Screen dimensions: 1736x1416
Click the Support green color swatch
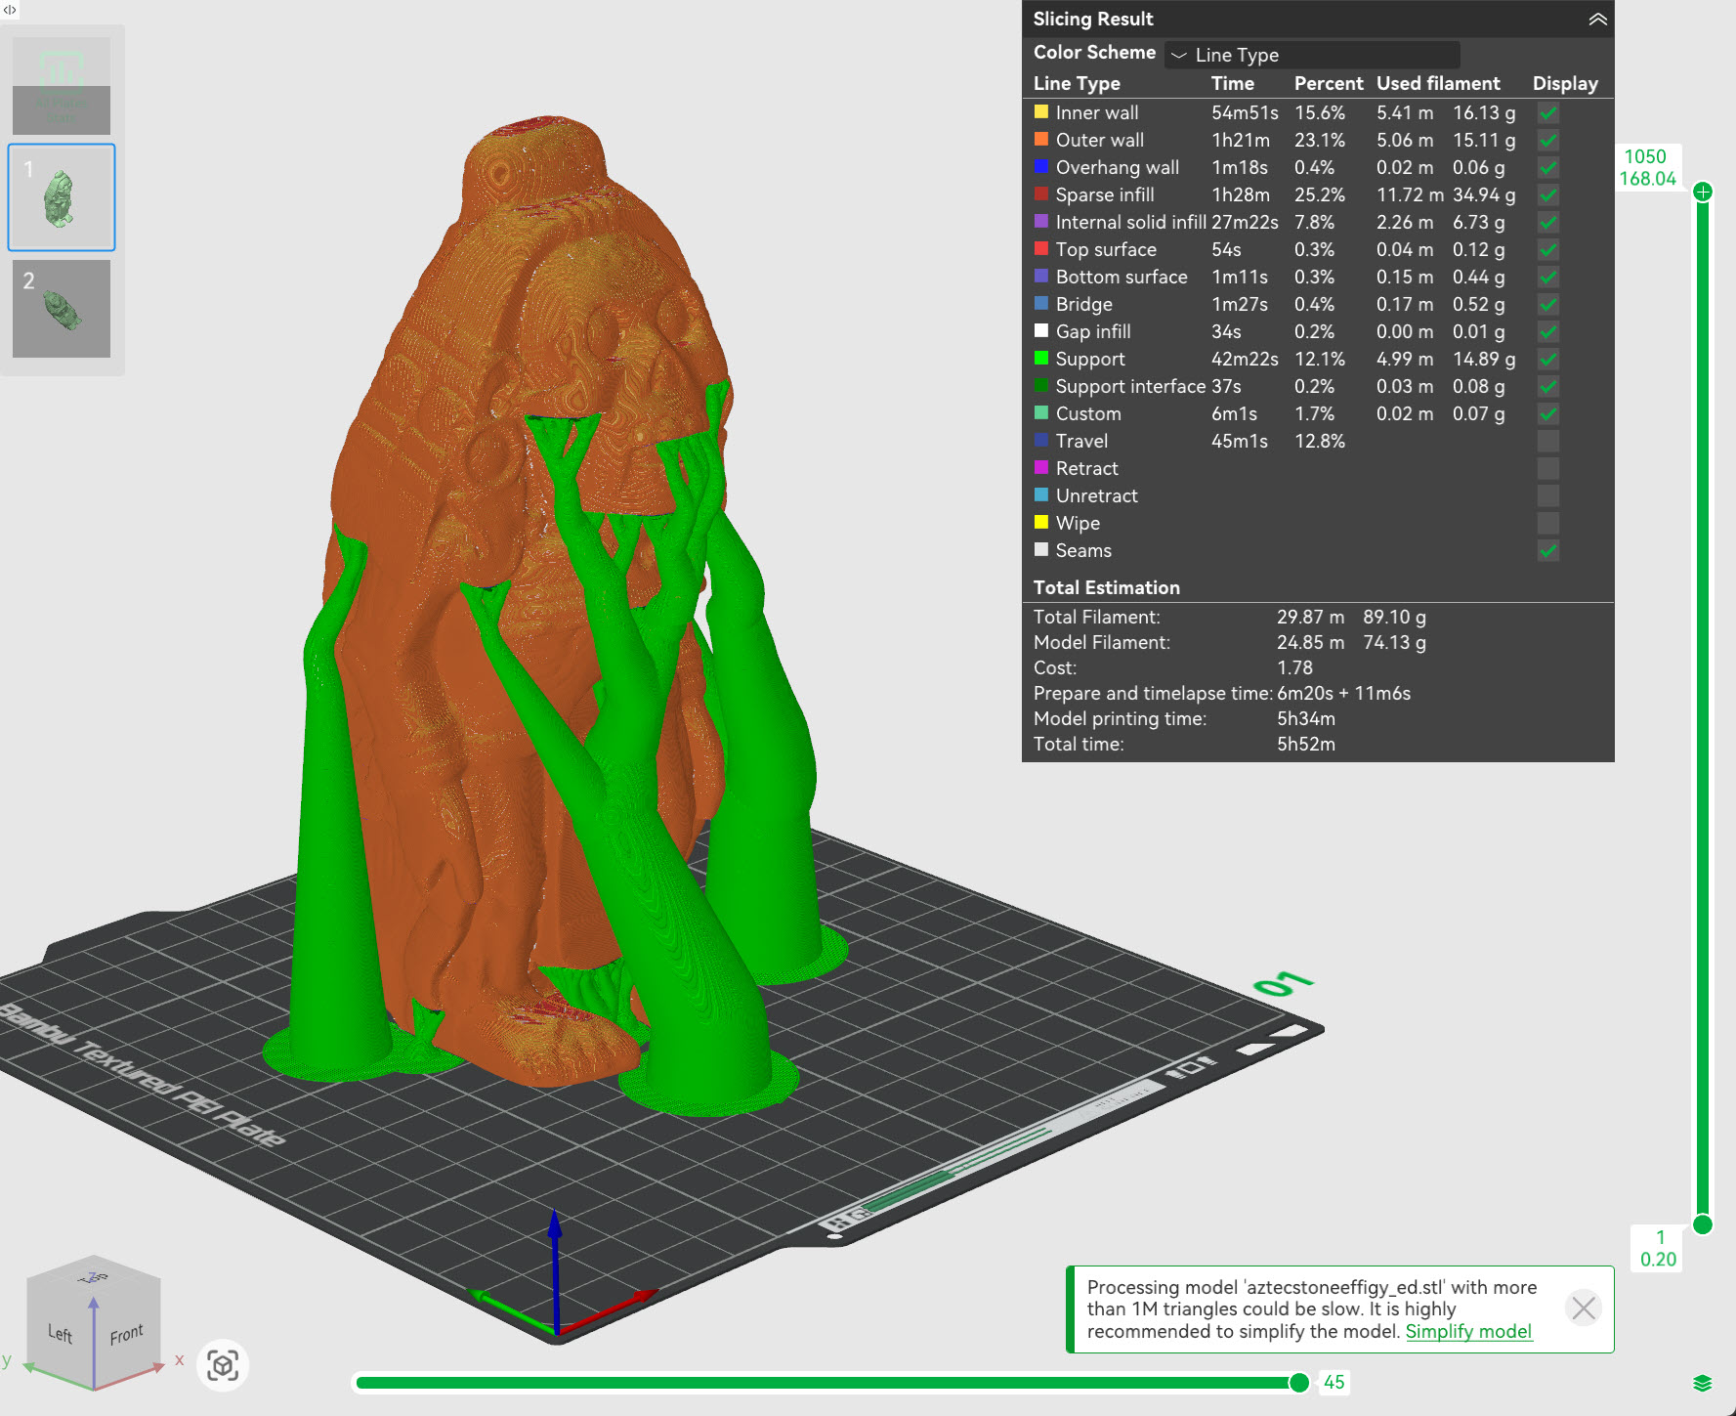1041,358
